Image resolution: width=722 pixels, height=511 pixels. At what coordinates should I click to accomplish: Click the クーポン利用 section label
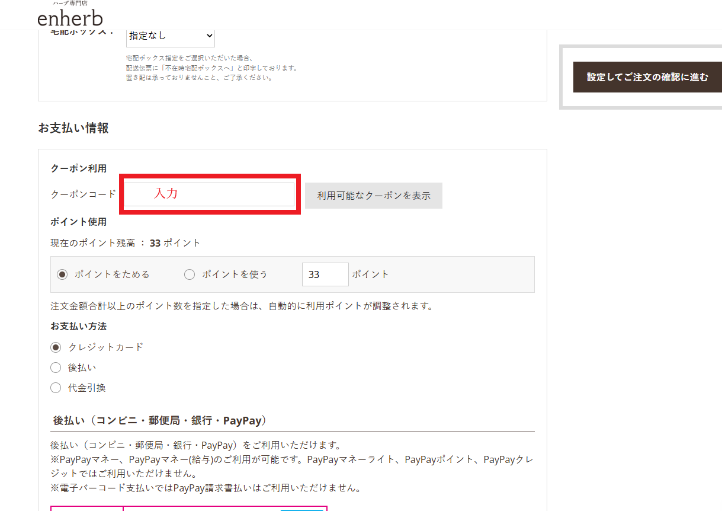coord(78,168)
